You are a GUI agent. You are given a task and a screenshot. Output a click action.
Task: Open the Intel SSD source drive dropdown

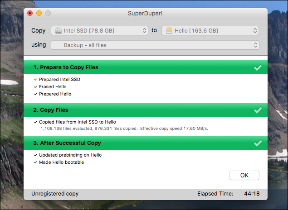99,30
